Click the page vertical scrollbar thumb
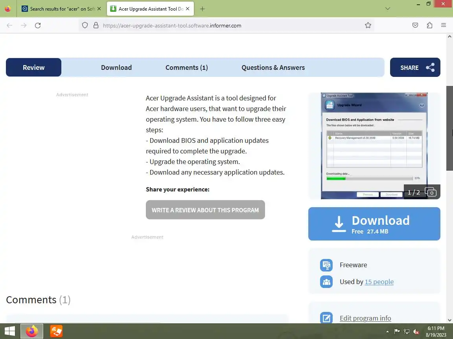The image size is (453, 339). point(449,128)
